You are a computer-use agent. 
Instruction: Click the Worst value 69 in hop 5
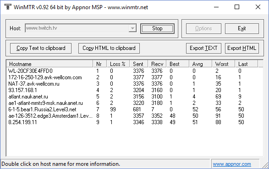218,97
